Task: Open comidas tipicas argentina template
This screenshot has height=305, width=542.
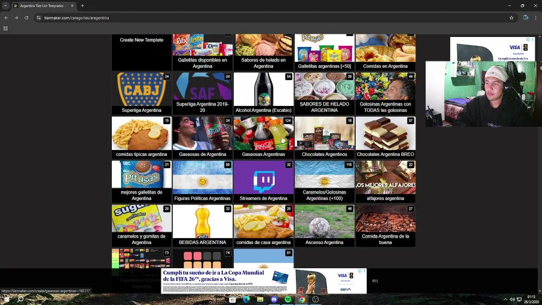Action: [x=141, y=137]
